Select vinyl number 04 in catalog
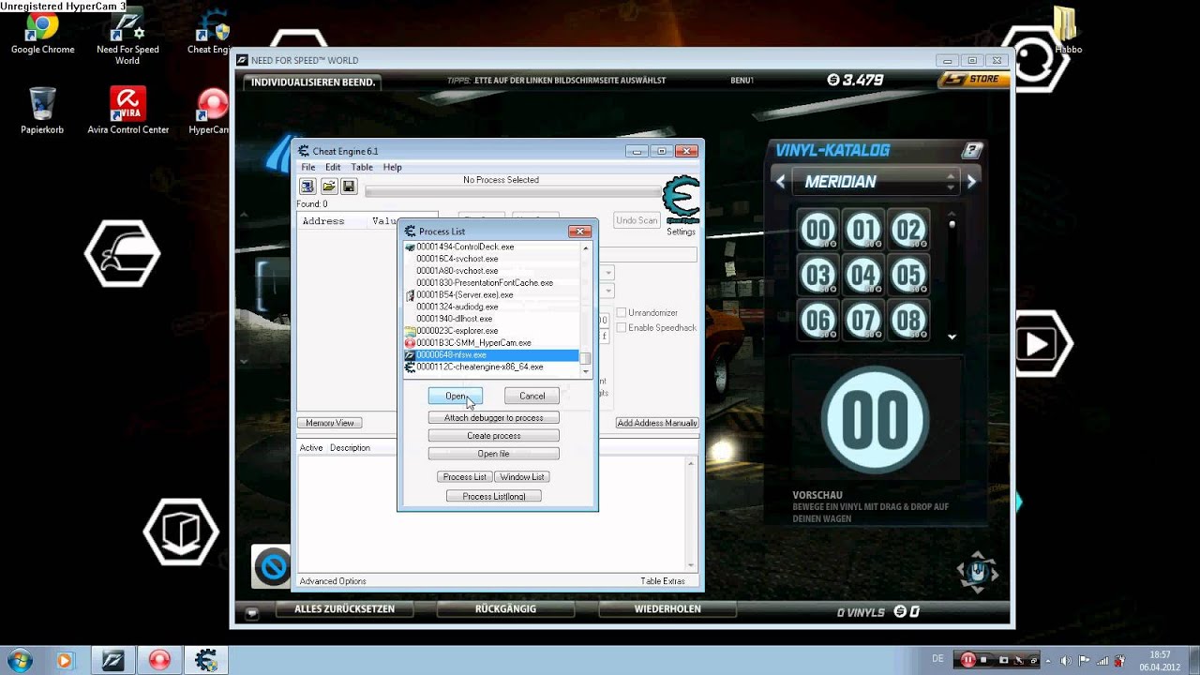1200x675 pixels. (863, 276)
